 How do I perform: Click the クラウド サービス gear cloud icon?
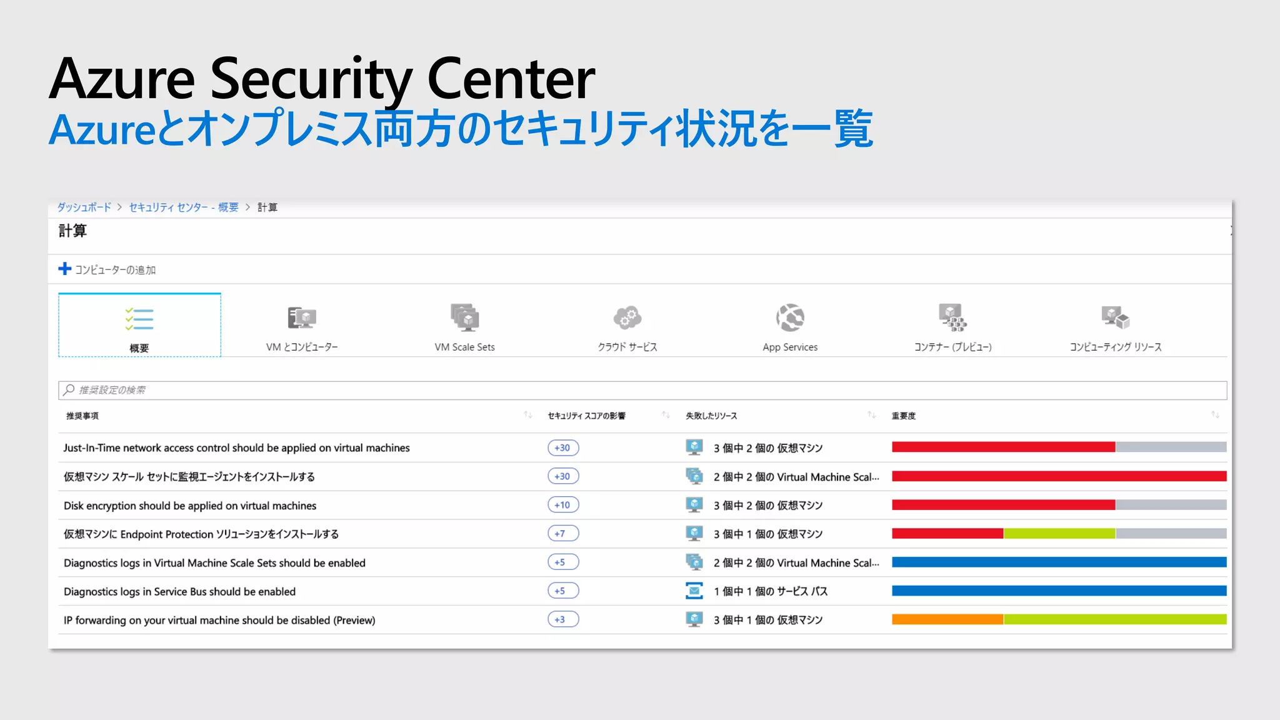627,317
